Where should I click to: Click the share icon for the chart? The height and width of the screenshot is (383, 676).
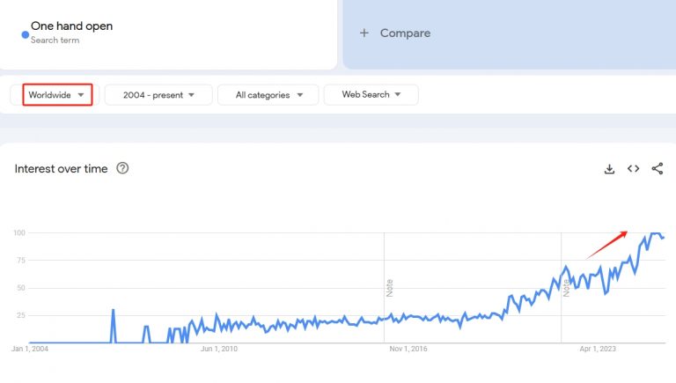(657, 169)
